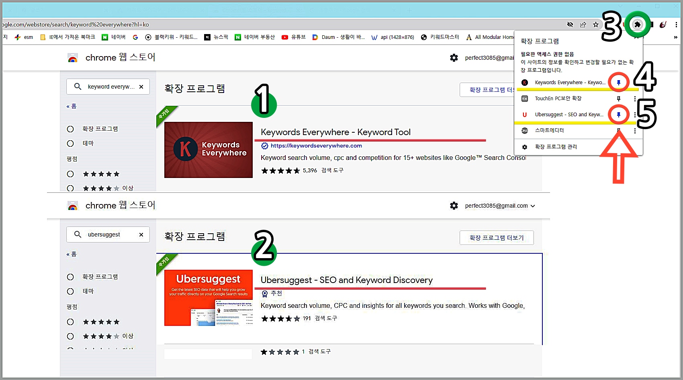Open the 네이버 부동산 bookmark

[255, 37]
